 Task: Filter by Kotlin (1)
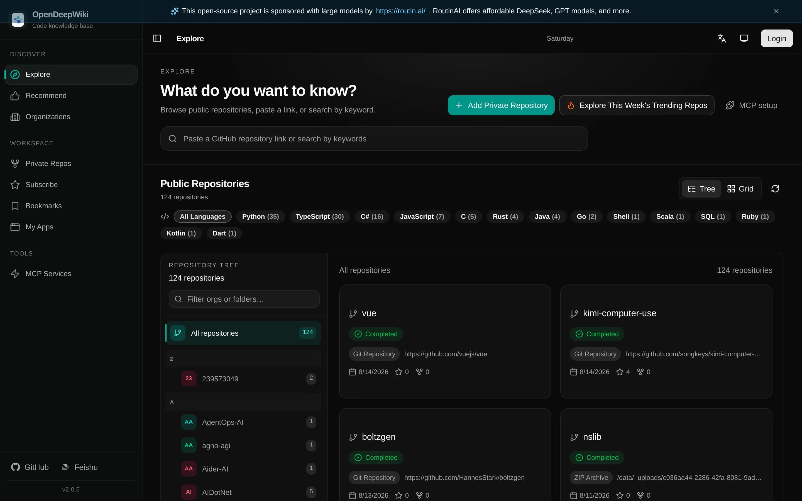tap(181, 233)
